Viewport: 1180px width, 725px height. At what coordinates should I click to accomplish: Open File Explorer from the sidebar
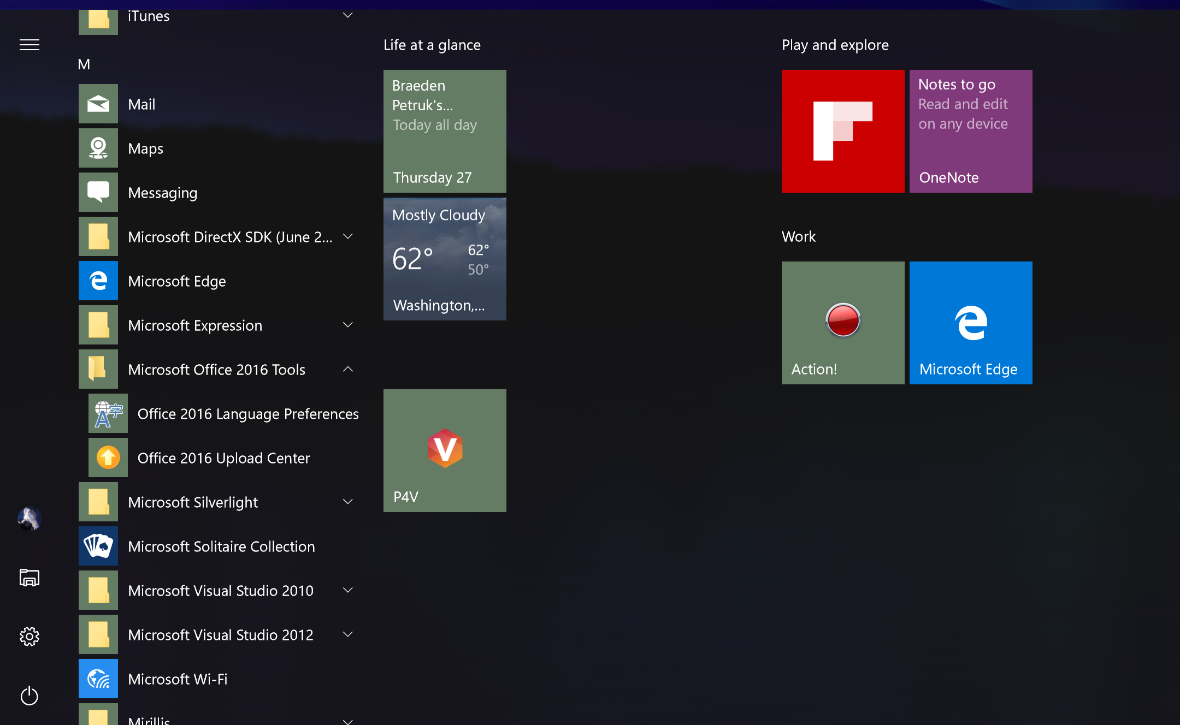click(29, 577)
